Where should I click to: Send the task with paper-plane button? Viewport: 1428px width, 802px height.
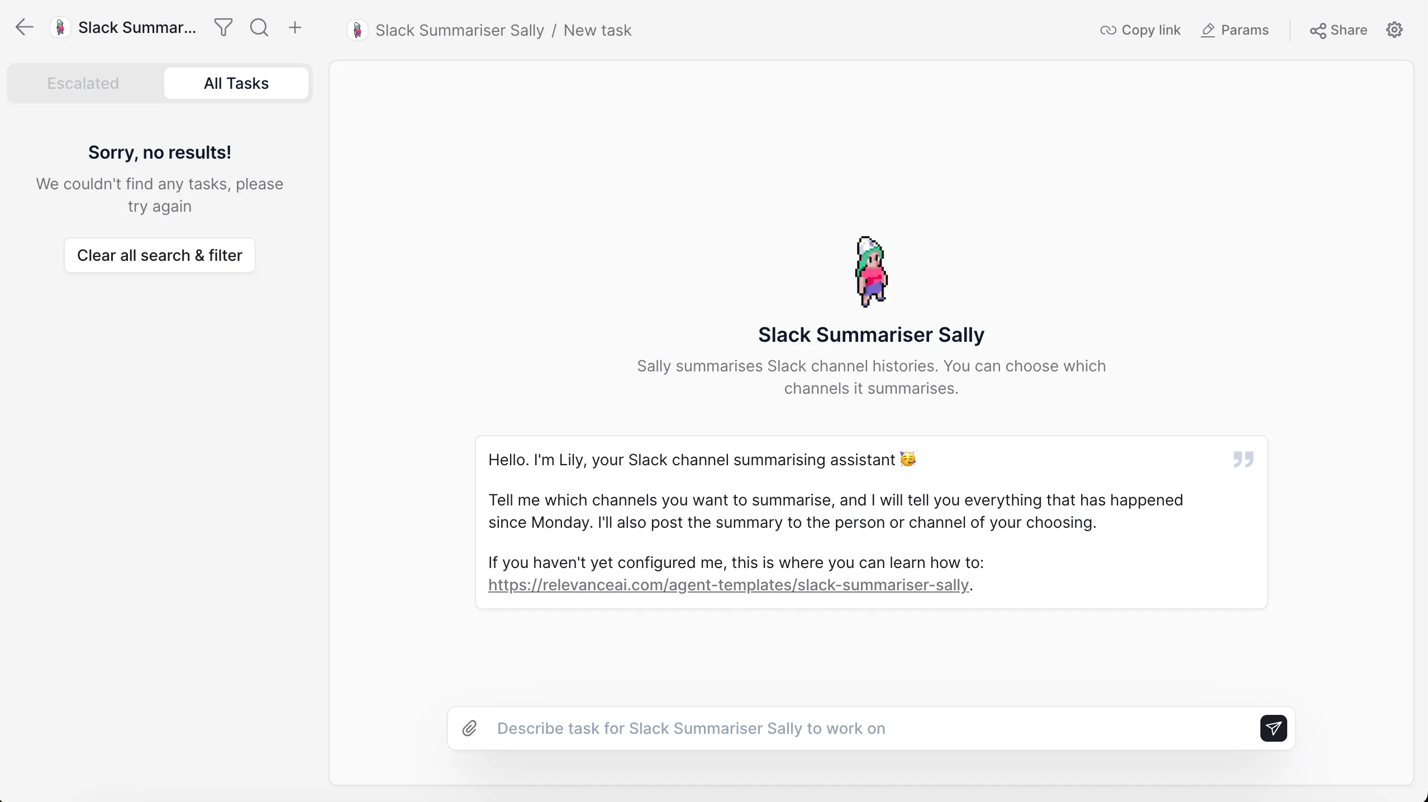coord(1273,728)
